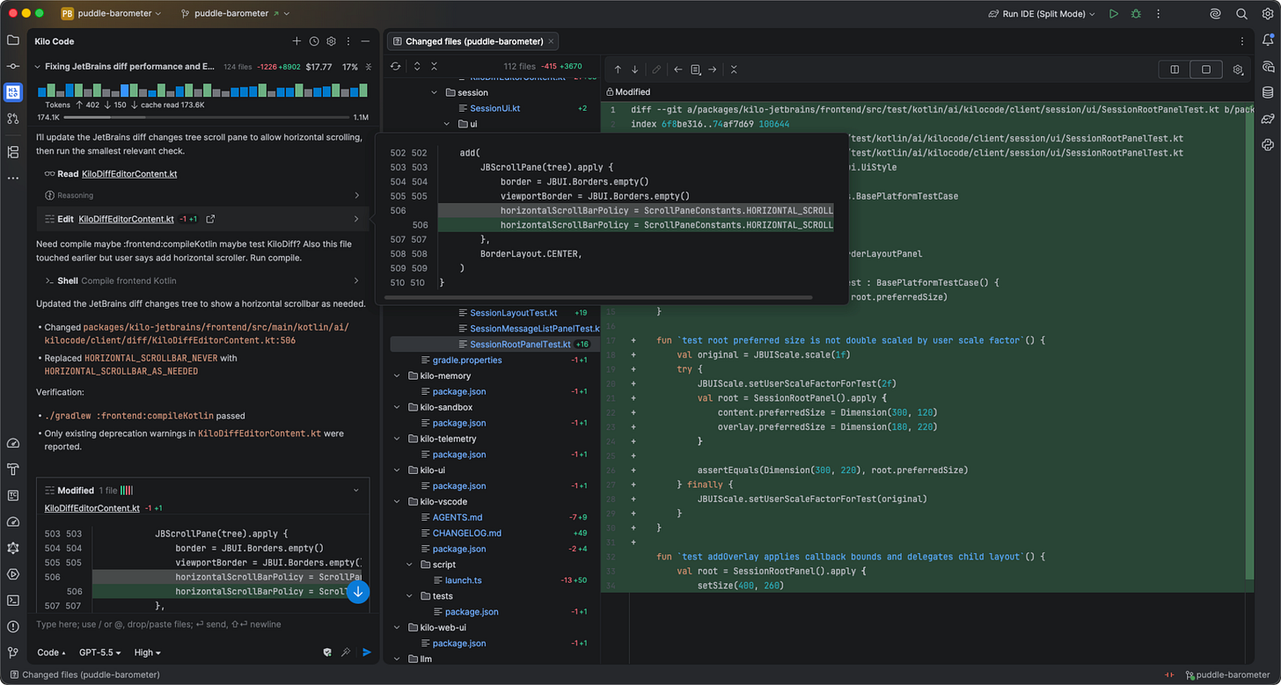Go to previous difference arrow

[618, 69]
